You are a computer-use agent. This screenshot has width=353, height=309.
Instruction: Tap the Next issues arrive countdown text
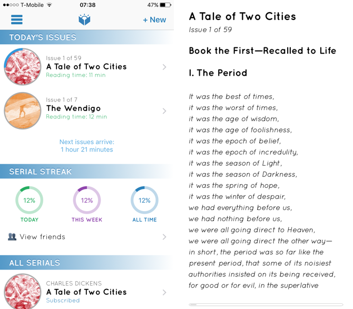click(87, 146)
